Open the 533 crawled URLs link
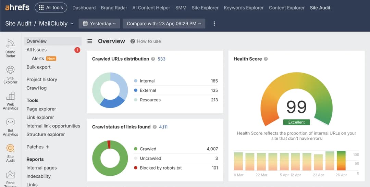 [161, 59]
